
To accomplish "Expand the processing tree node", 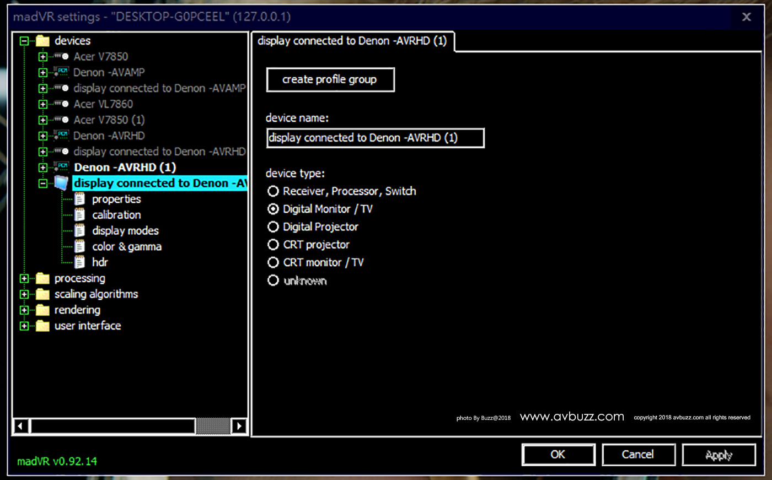I will [x=24, y=278].
